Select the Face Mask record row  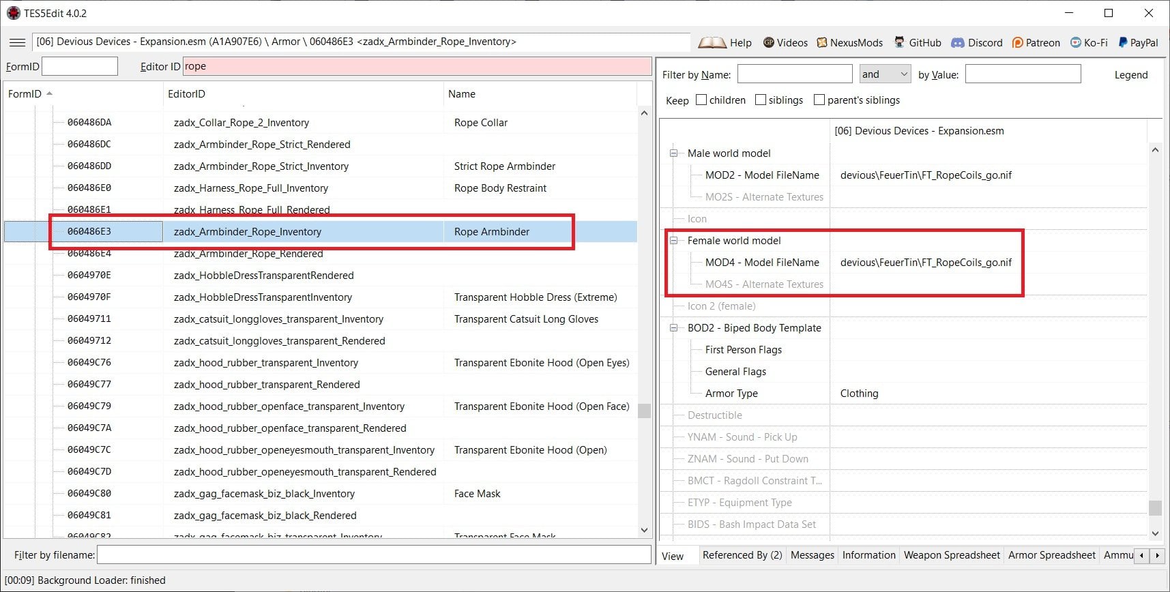coord(321,494)
